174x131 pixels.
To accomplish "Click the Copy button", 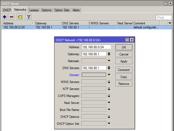I will pyautogui.click(x=124, y=77).
